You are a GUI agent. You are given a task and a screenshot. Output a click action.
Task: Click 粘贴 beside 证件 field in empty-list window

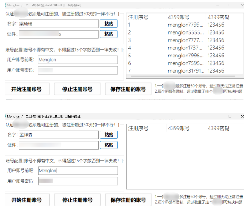[x=109, y=145]
